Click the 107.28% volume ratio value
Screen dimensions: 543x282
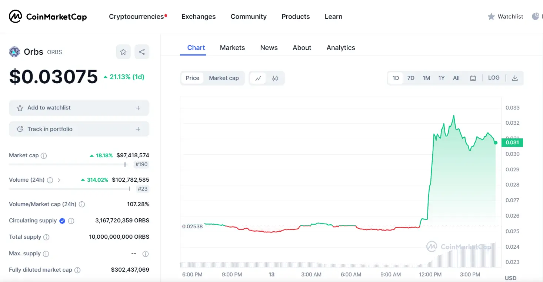138,204
